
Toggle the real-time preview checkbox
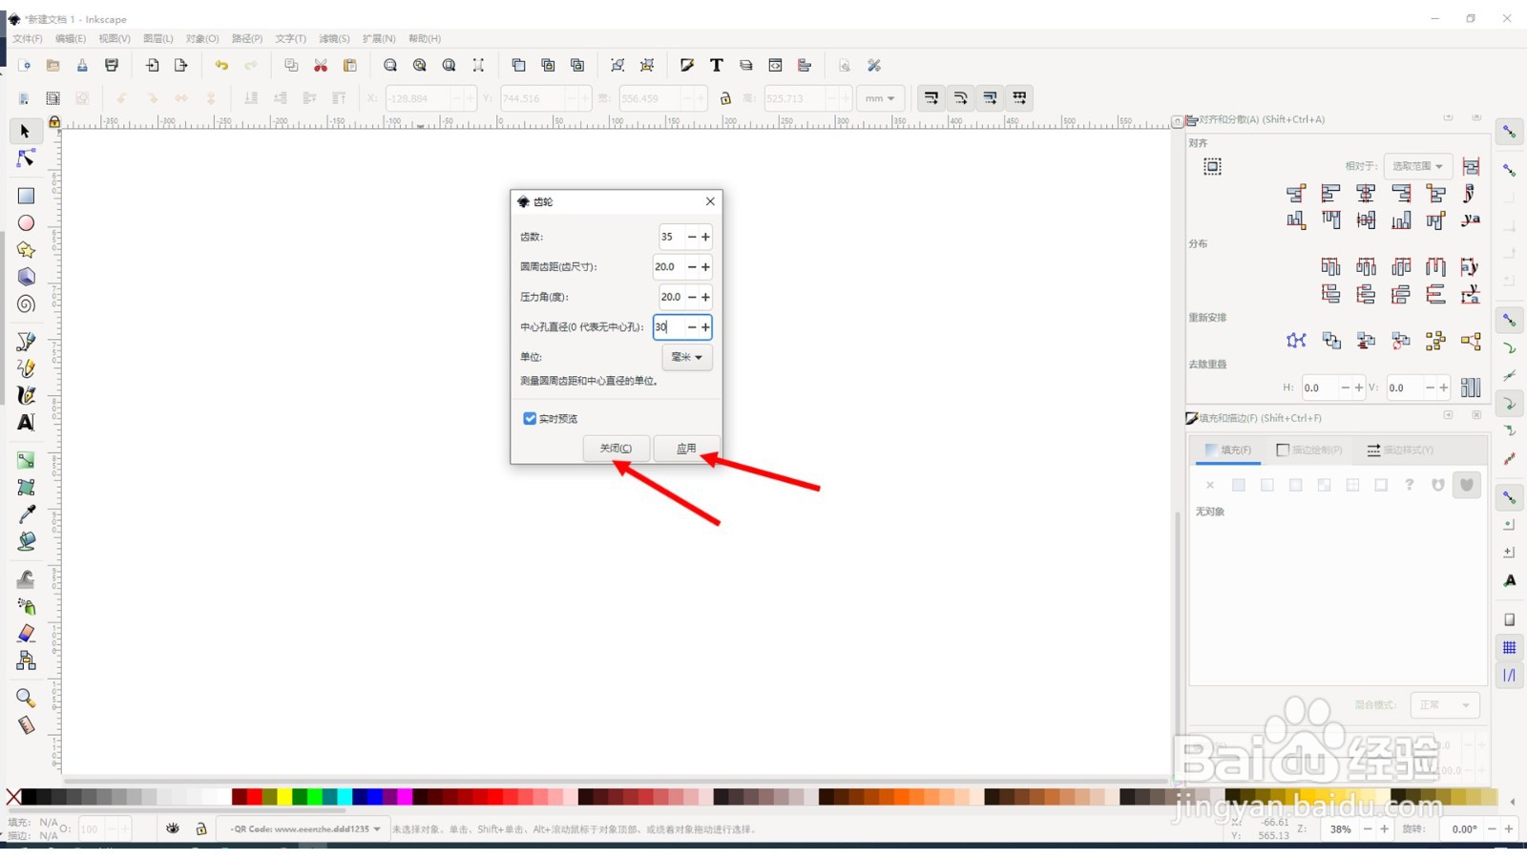pyautogui.click(x=530, y=418)
